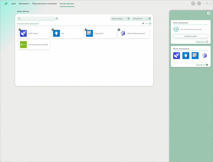Click the 4 / 8 pinned count text

pyautogui.click(x=146, y=24)
